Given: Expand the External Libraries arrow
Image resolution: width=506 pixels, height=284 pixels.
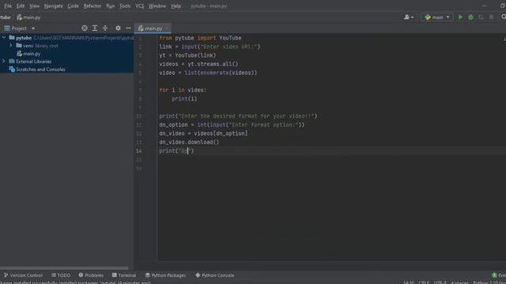Looking at the screenshot, I should [x=4, y=62].
